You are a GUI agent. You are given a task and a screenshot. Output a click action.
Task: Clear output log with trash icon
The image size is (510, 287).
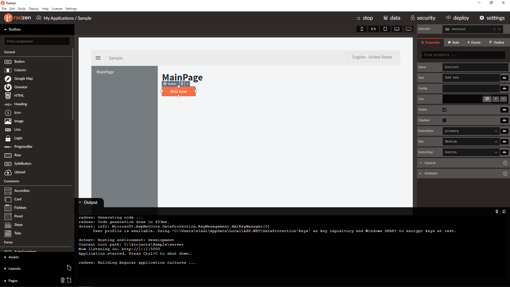497,212
